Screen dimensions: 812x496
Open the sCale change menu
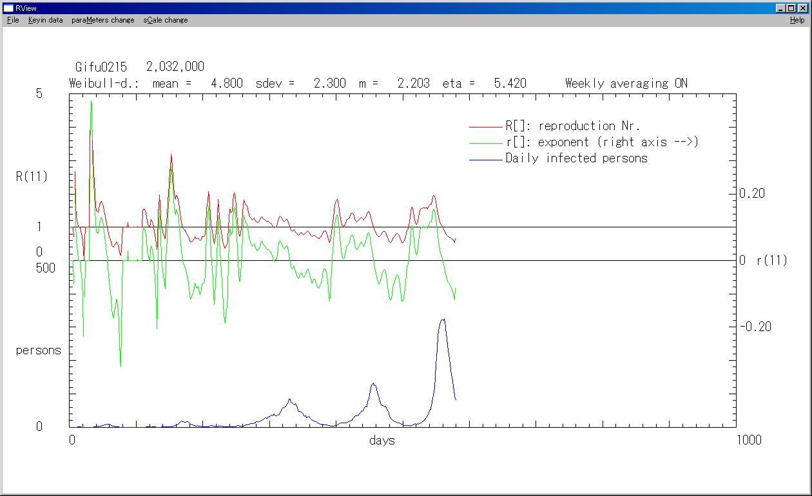(166, 20)
